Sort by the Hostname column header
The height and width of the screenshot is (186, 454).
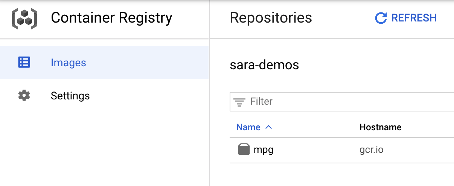point(380,127)
